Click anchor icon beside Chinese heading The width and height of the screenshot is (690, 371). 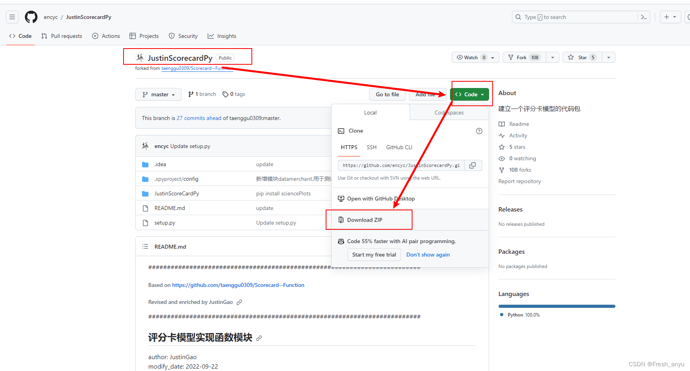[x=259, y=338]
